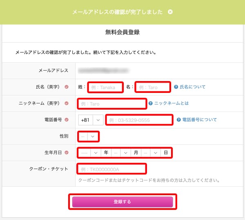Open the birth day (日) dropdown

151,153
